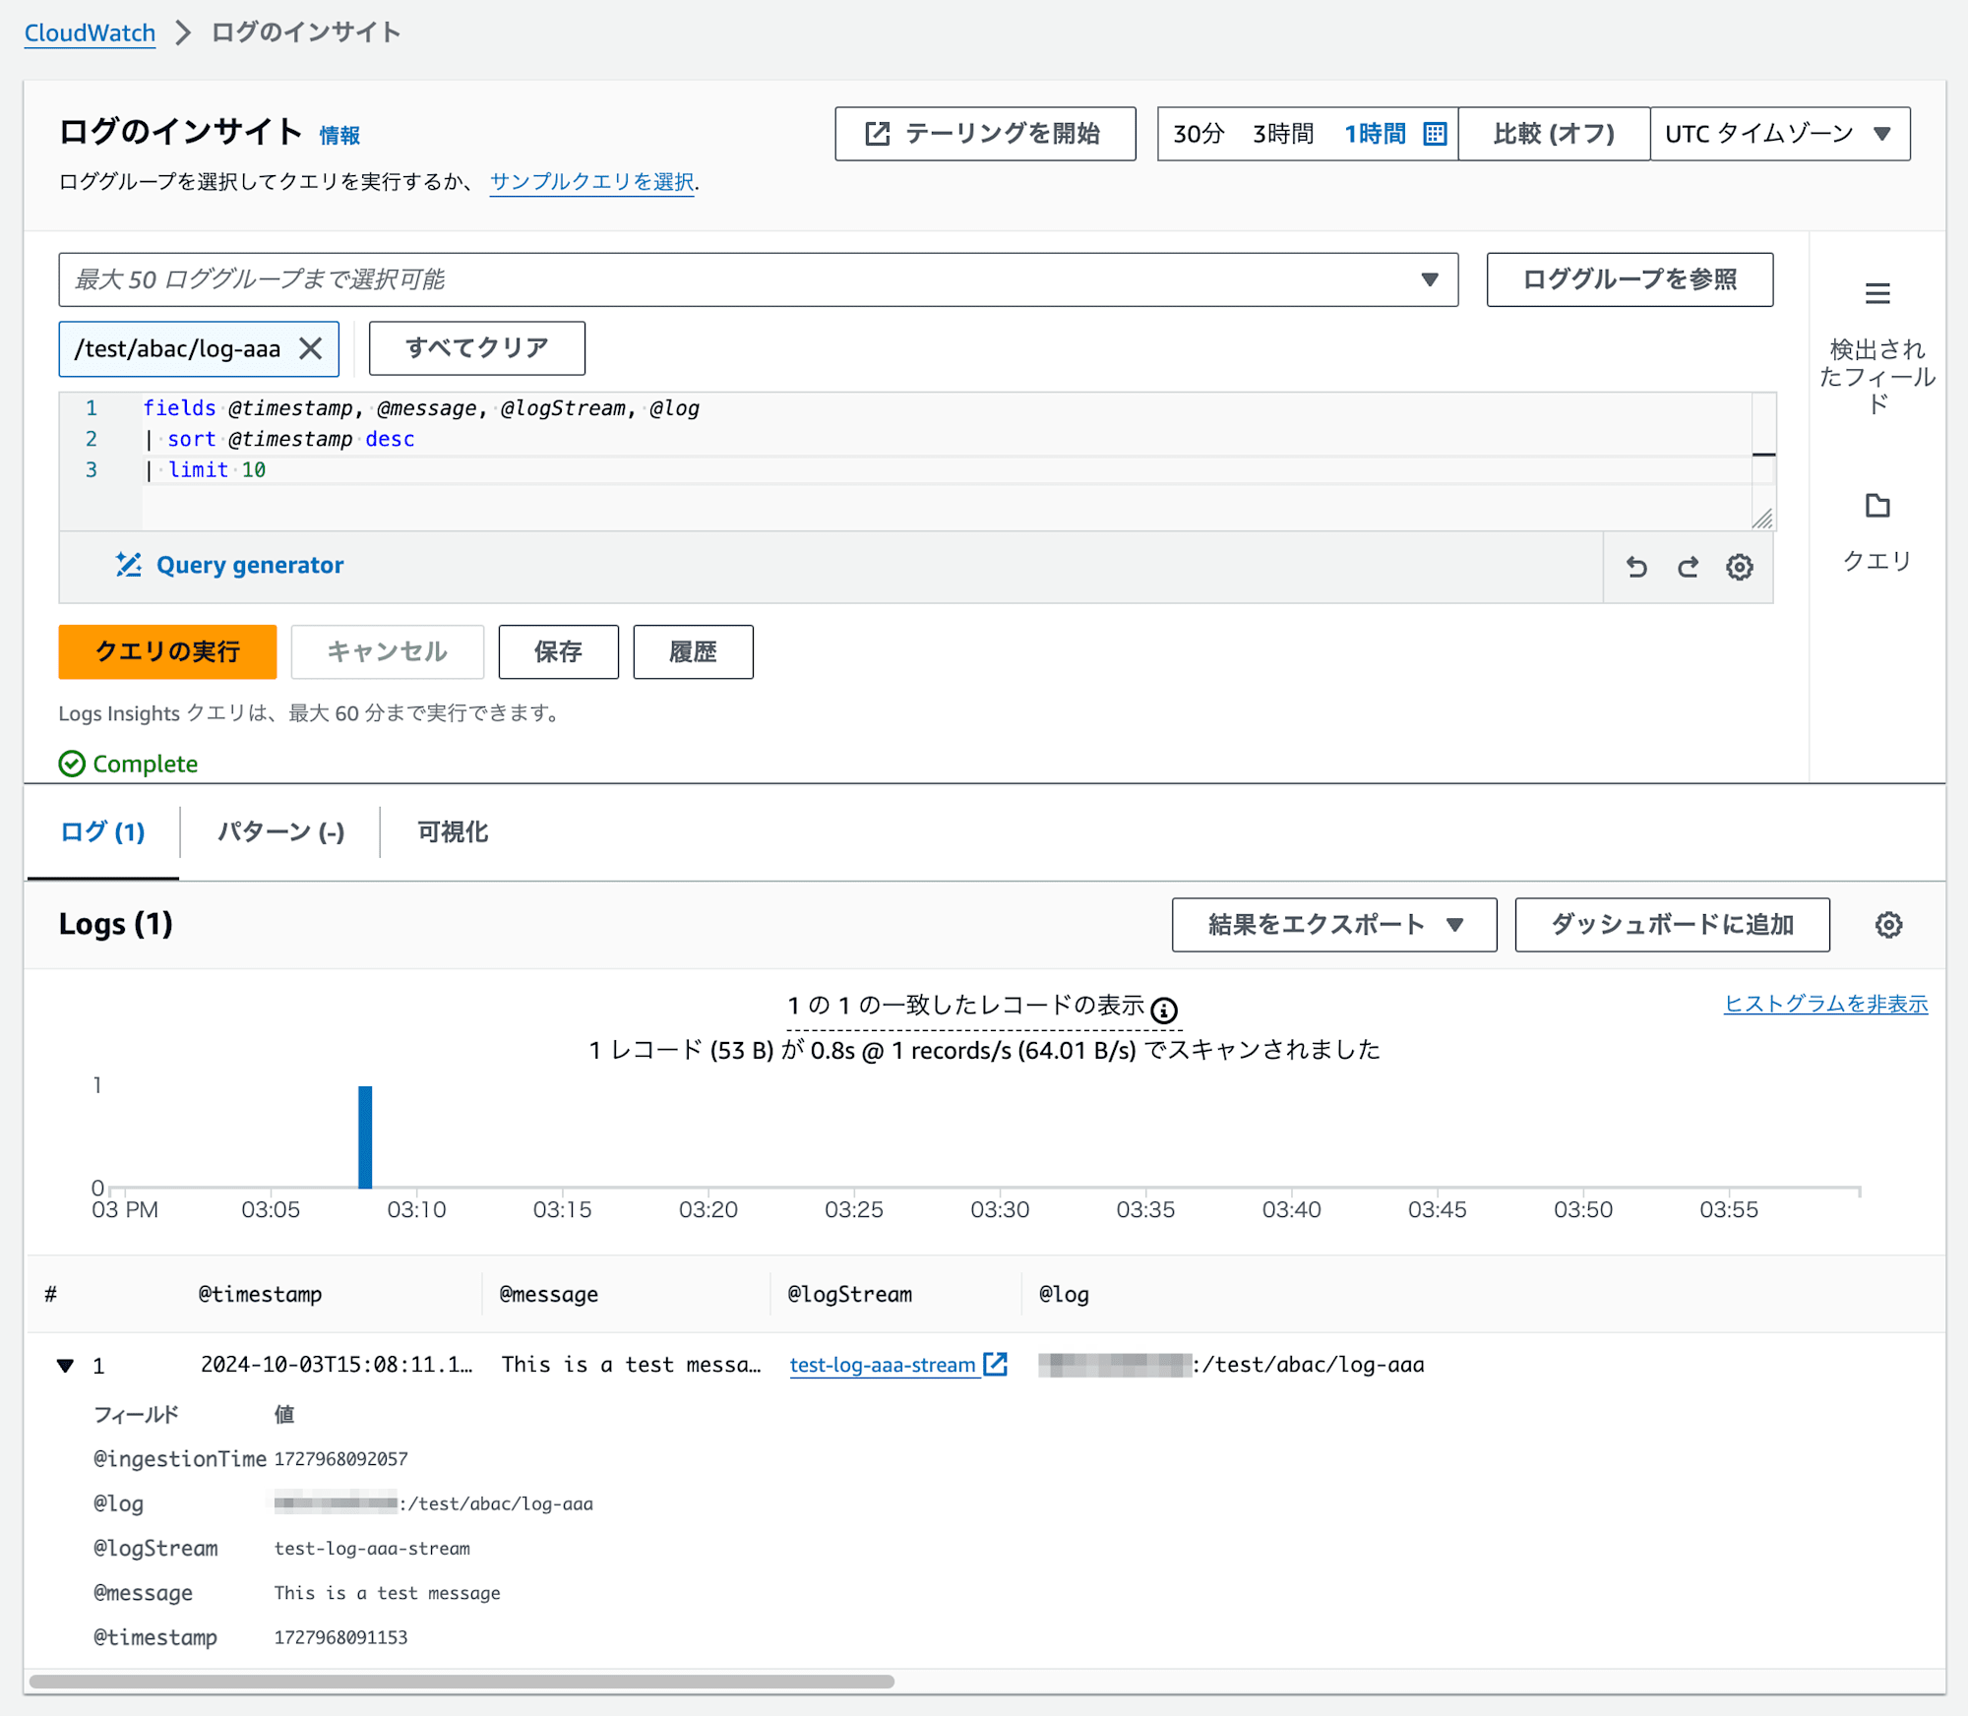The height and width of the screenshot is (1716, 1968).
Task: Click the info icon next to matched records
Action: 1164,1010
